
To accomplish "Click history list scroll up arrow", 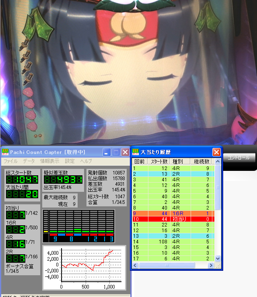I will click(x=218, y=161).
